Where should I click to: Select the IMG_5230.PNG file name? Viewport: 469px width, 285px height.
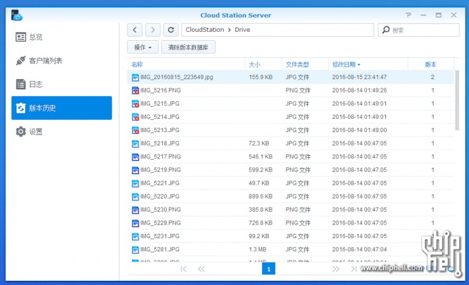point(161,209)
